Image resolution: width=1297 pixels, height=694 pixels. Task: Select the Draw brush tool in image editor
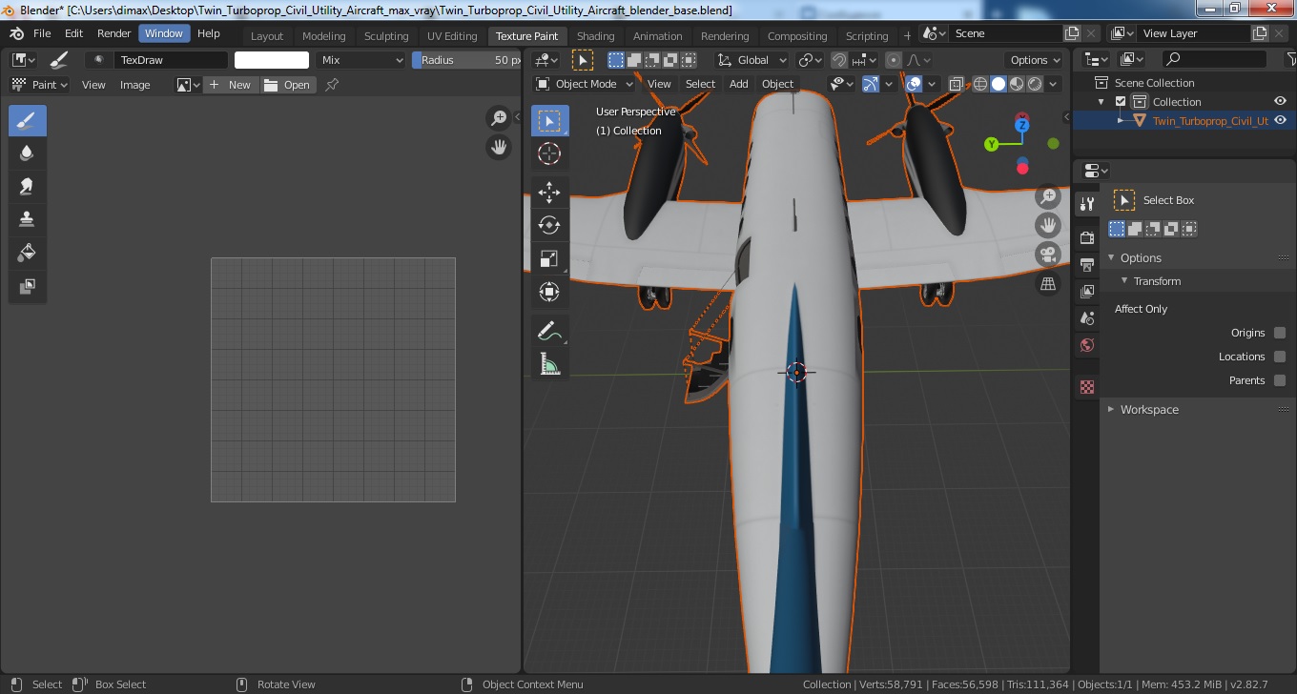[28, 121]
